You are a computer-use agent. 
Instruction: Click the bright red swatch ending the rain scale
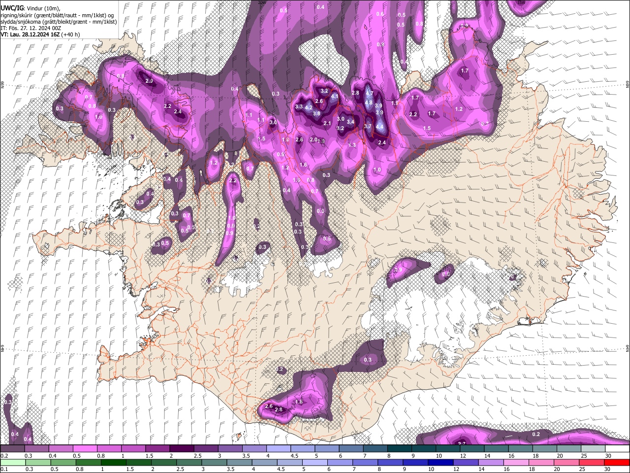617,462
